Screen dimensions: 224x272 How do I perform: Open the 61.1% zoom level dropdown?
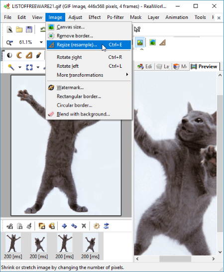pos(41,42)
